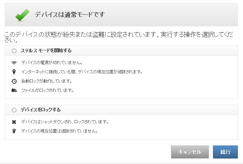Click the X shutdown-and-locked icon

[x=14, y=122]
